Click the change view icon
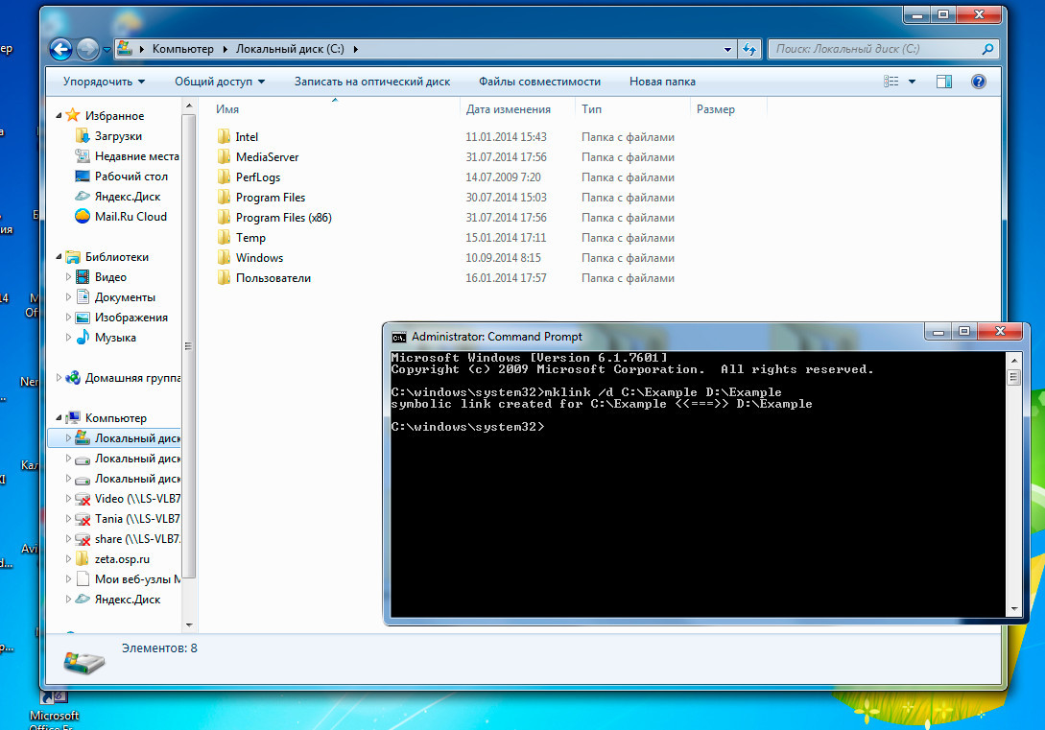 pos(891,82)
